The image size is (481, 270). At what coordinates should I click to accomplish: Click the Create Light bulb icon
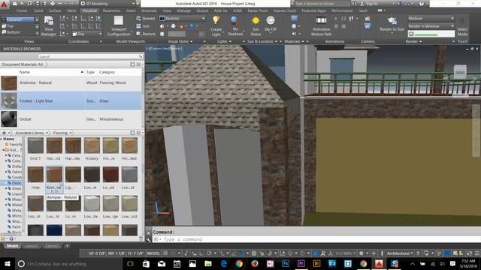click(x=216, y=20)
